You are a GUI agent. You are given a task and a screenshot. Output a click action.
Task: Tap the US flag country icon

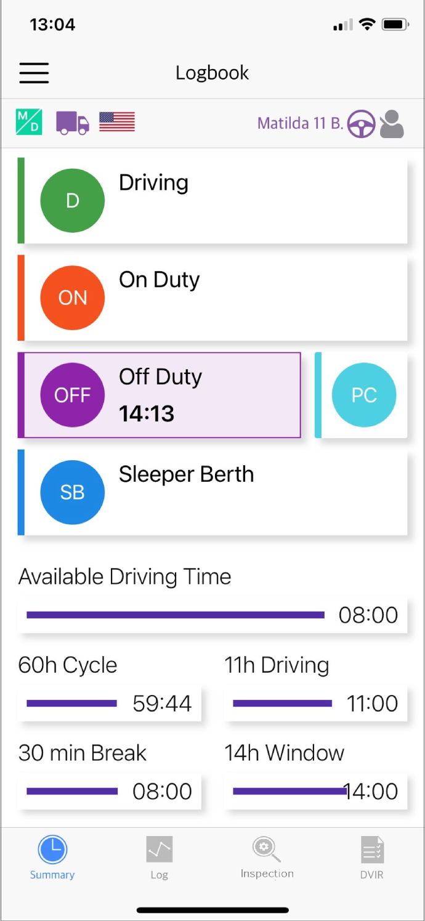(x=117, y=123)
